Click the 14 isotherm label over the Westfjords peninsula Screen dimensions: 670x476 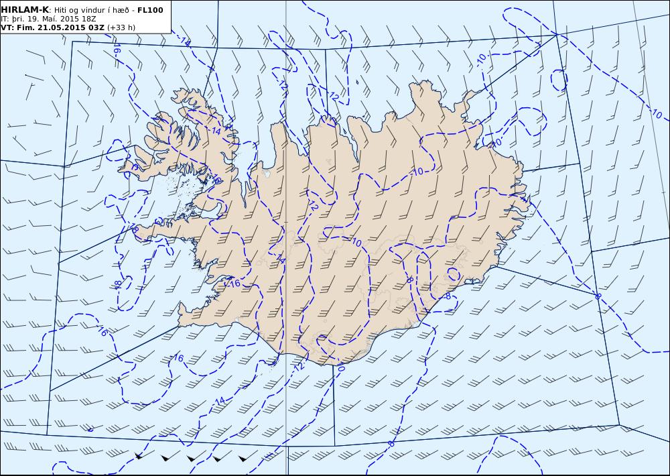[216, 131]
